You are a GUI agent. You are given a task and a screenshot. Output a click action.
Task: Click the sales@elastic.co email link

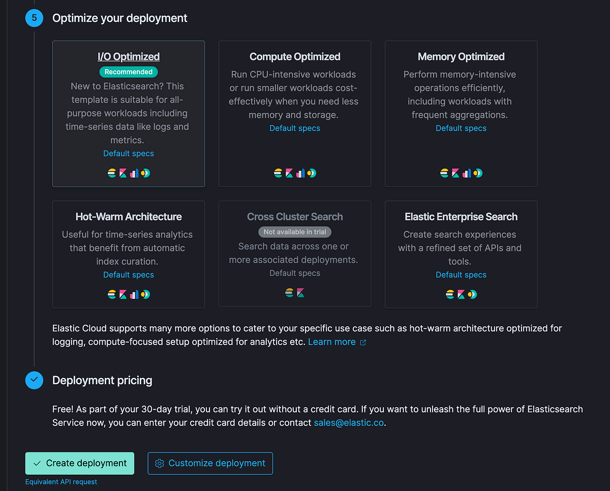[349, 422]
